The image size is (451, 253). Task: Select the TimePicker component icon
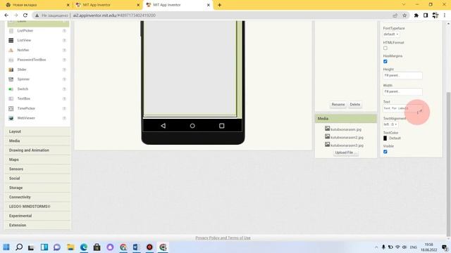(x=11, y=108)
